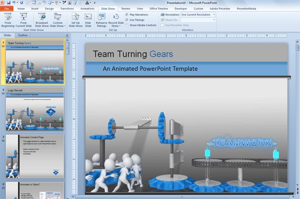
Task: Open Developer tab
Action: (x=181, y=9)
